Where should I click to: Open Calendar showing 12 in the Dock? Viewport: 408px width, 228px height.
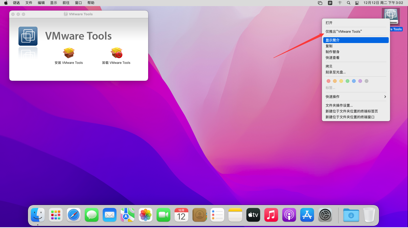(181, 215)
